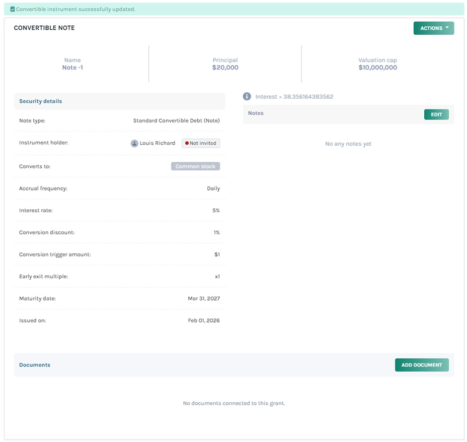Click the info icon beside Interest
467x442 pixels.
point(247,97)
